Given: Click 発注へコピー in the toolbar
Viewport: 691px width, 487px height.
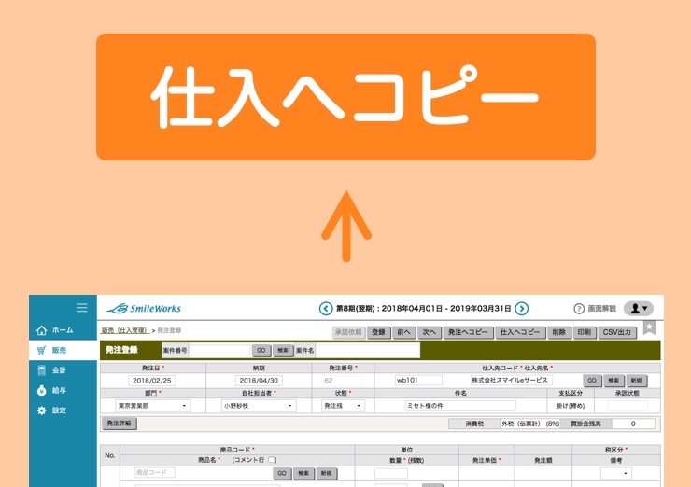Looking at the screenshot, I should click(x=468, y=332).
